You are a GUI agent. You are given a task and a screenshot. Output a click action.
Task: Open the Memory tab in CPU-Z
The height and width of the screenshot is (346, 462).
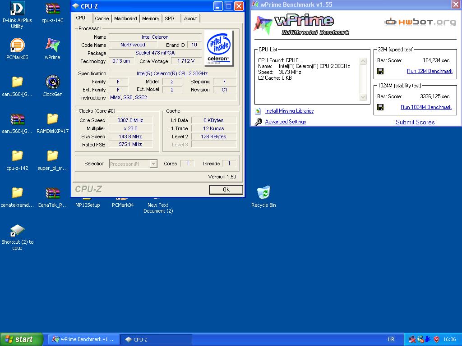point(151,18)
